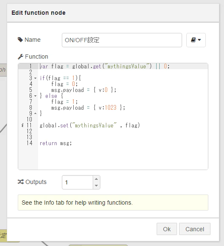Screen dimensions: 224x246
Task: Open the function library book dropdown
Action: pos(196,40)
